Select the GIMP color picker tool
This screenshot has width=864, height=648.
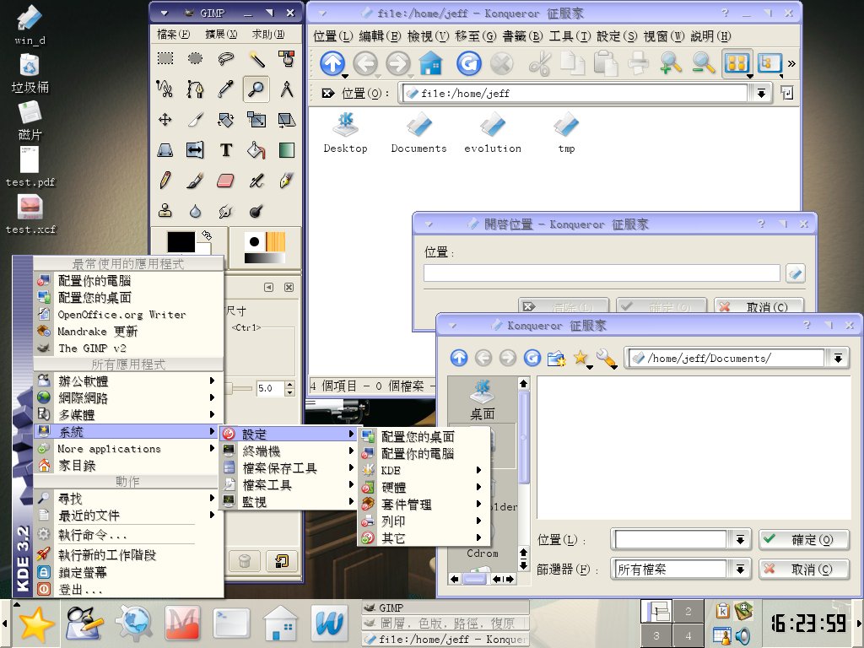226,89
